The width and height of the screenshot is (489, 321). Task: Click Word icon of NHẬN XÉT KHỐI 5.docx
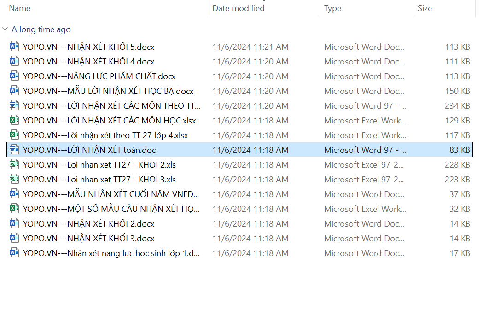[14, 47]
